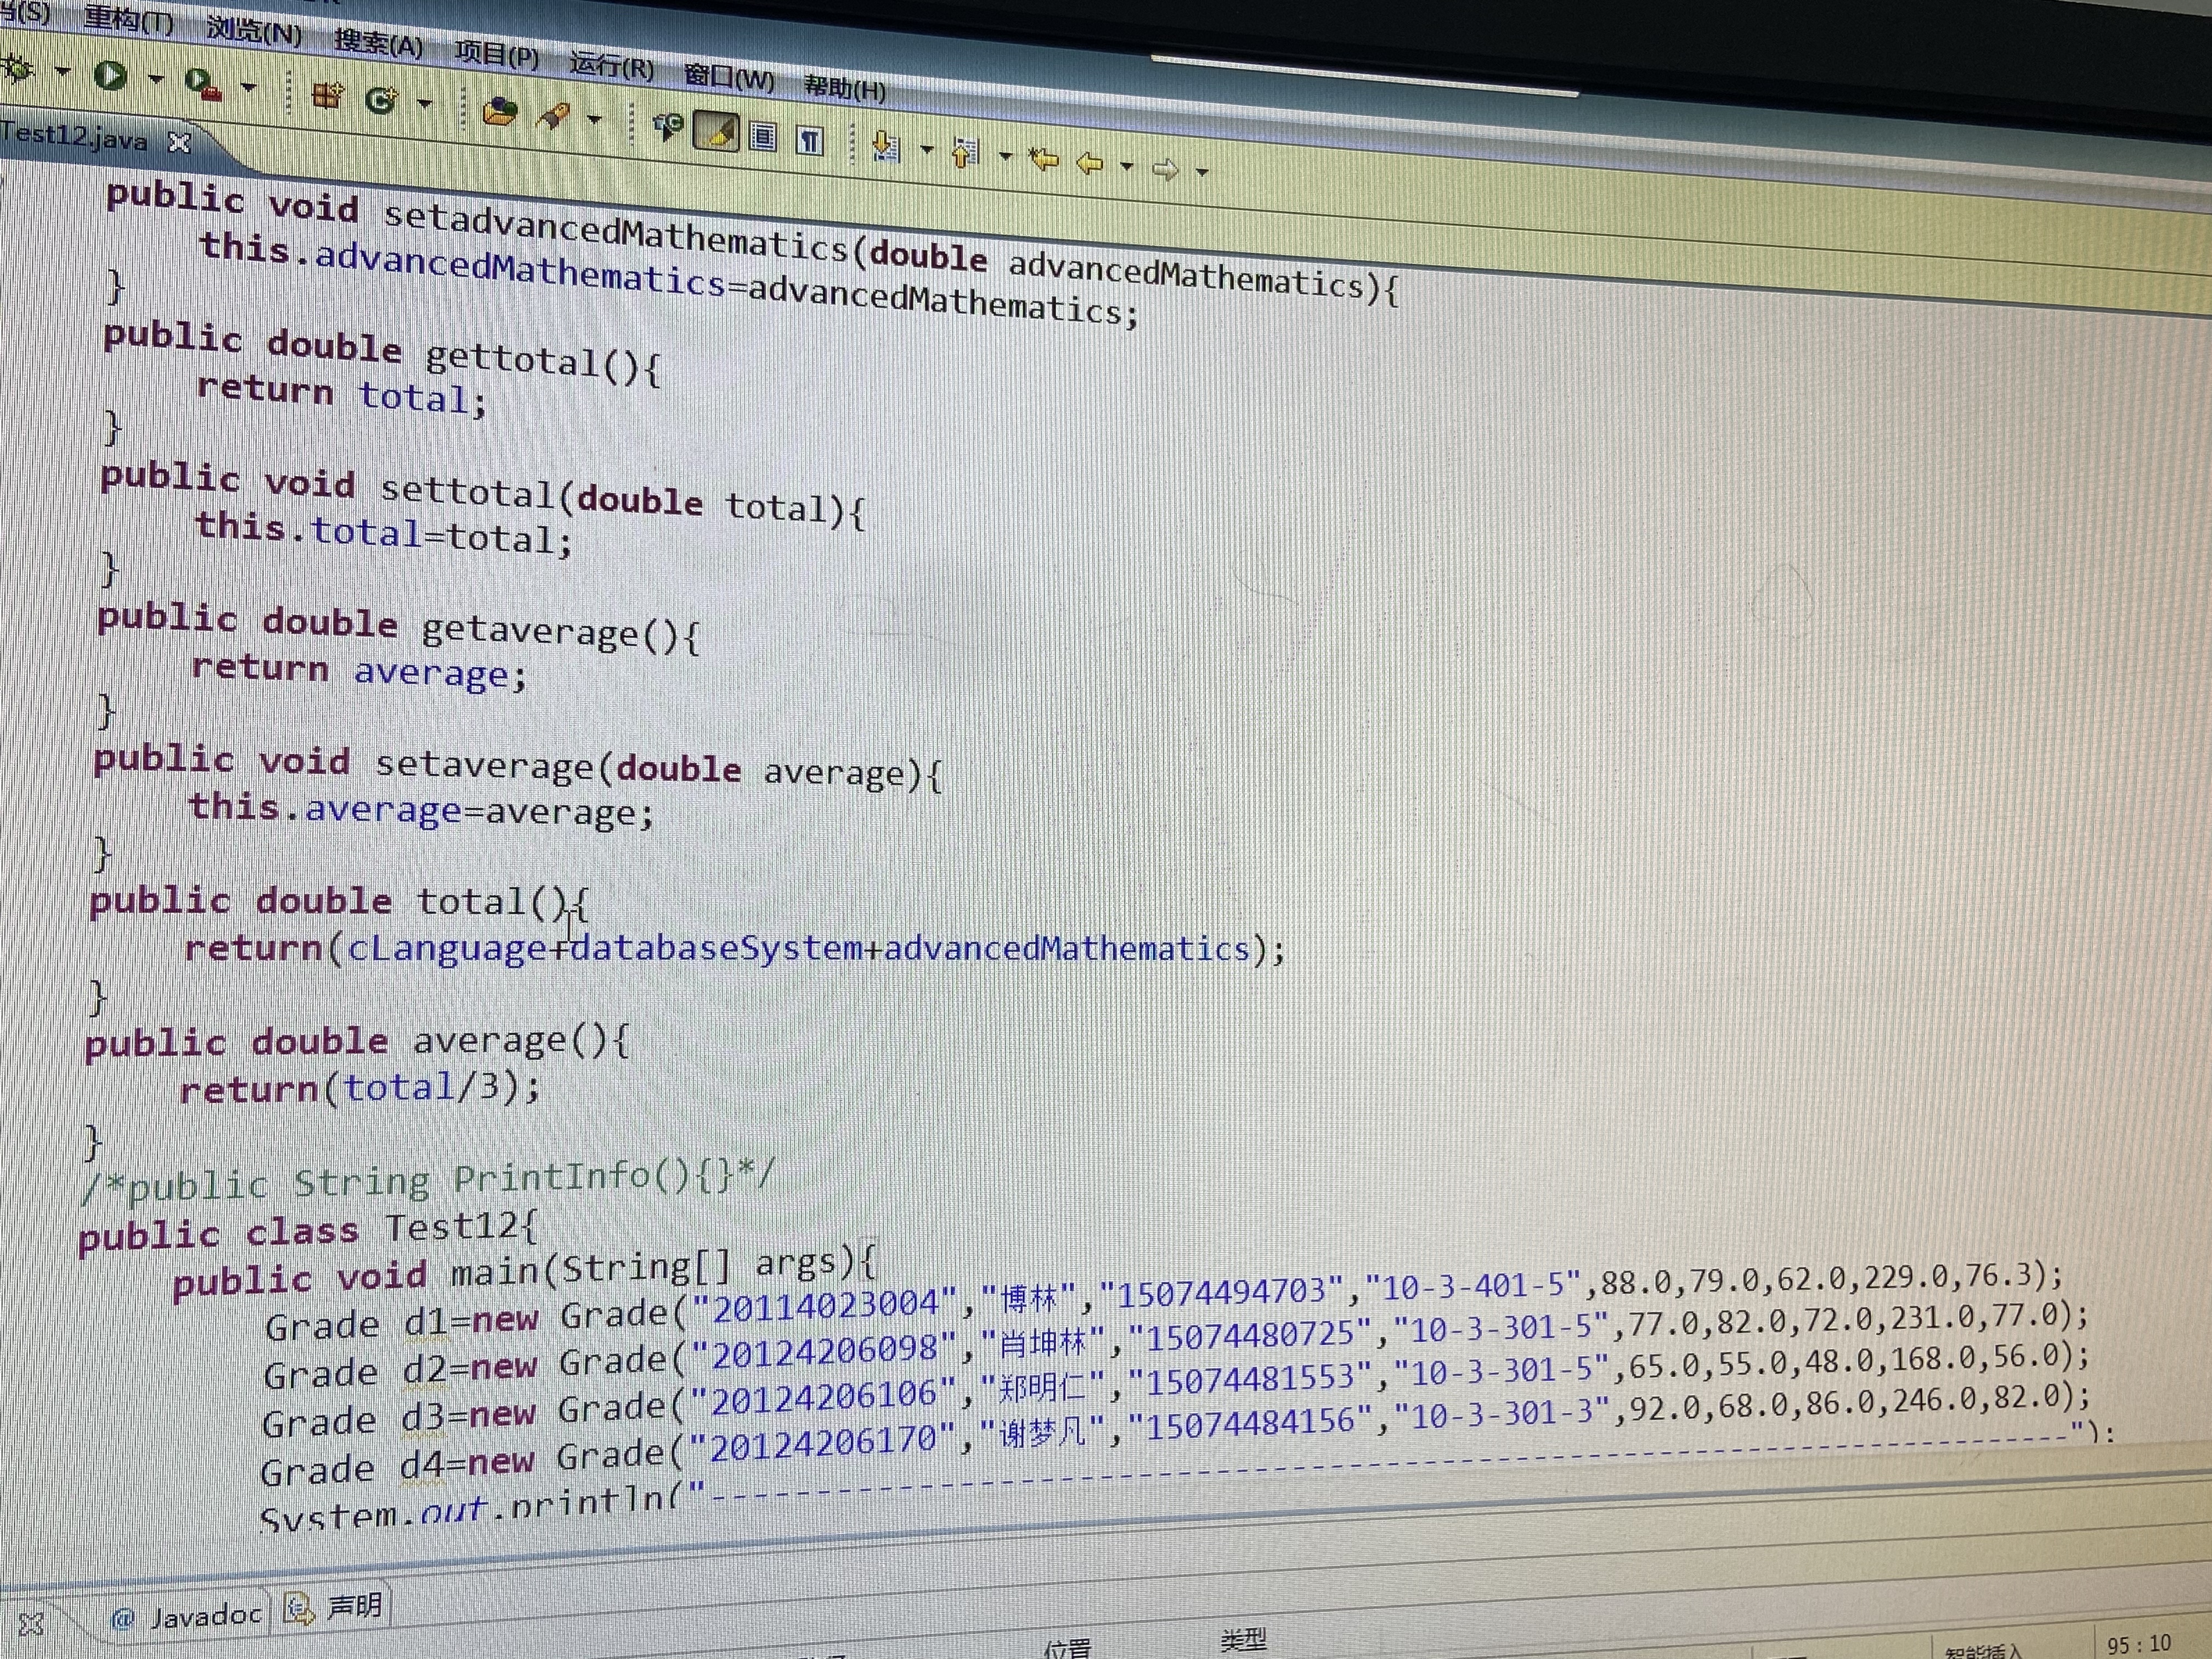The width and height of the screenshot is (2212, 1659).
Task: Click Next Annotation down-arrow icon
Action: (x=885, y=148)
